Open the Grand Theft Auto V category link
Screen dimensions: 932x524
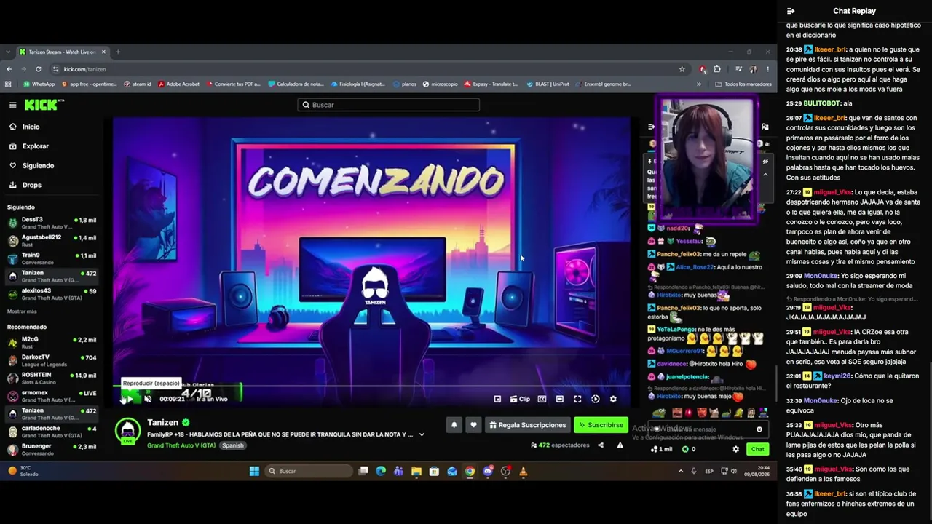click(x=181, y=445)
